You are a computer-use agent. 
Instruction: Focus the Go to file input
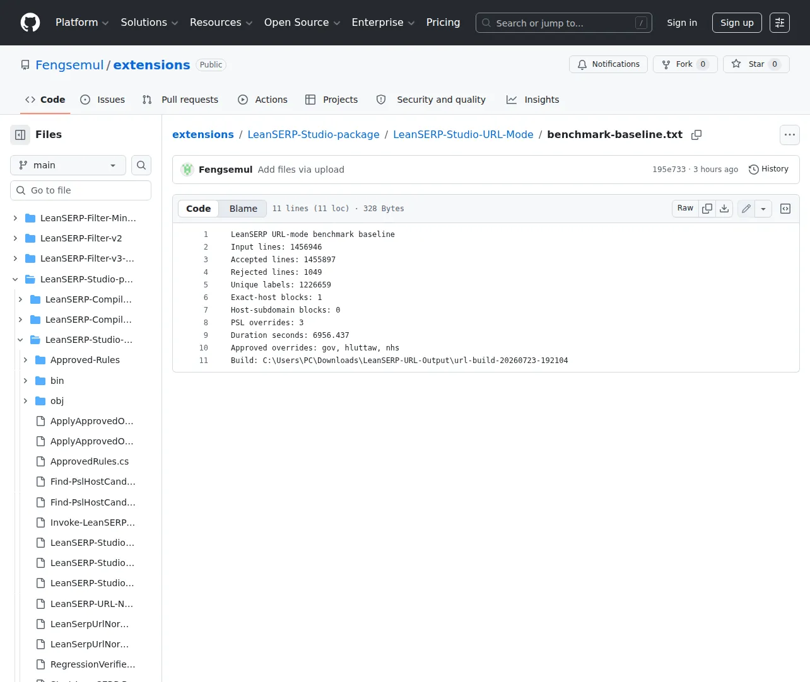(81, 190)
